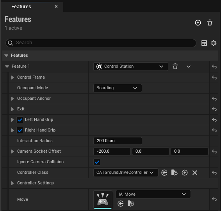Click into the Search field
221x211 pixels.
tap(101, 43)
